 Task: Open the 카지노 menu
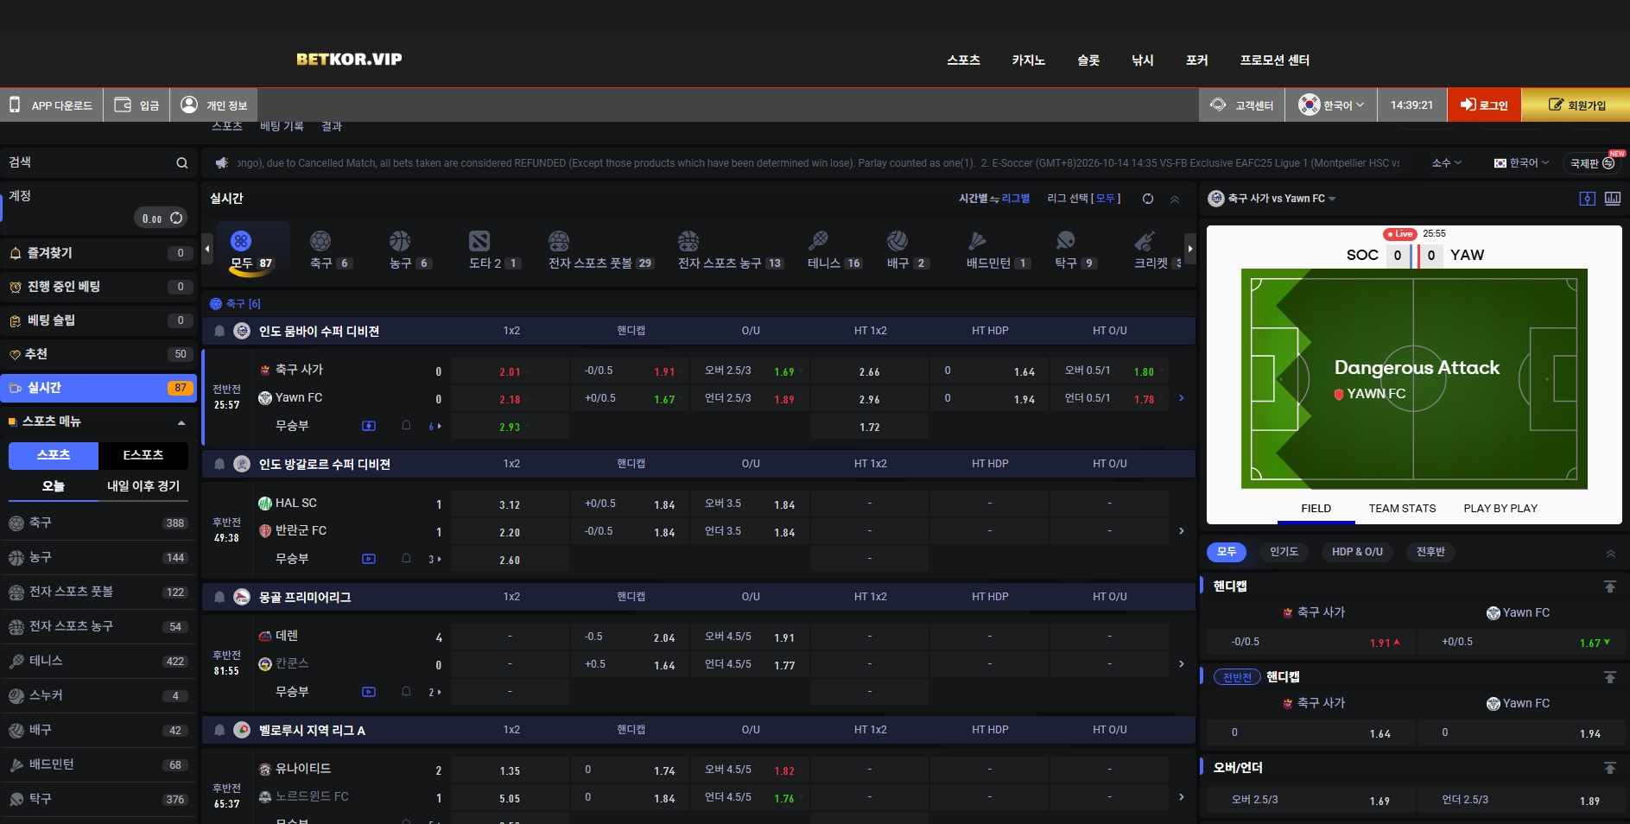tap(1028, 60)
